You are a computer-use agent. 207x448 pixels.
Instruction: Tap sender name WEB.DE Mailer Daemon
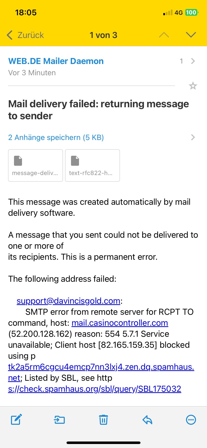click(56, 61)
